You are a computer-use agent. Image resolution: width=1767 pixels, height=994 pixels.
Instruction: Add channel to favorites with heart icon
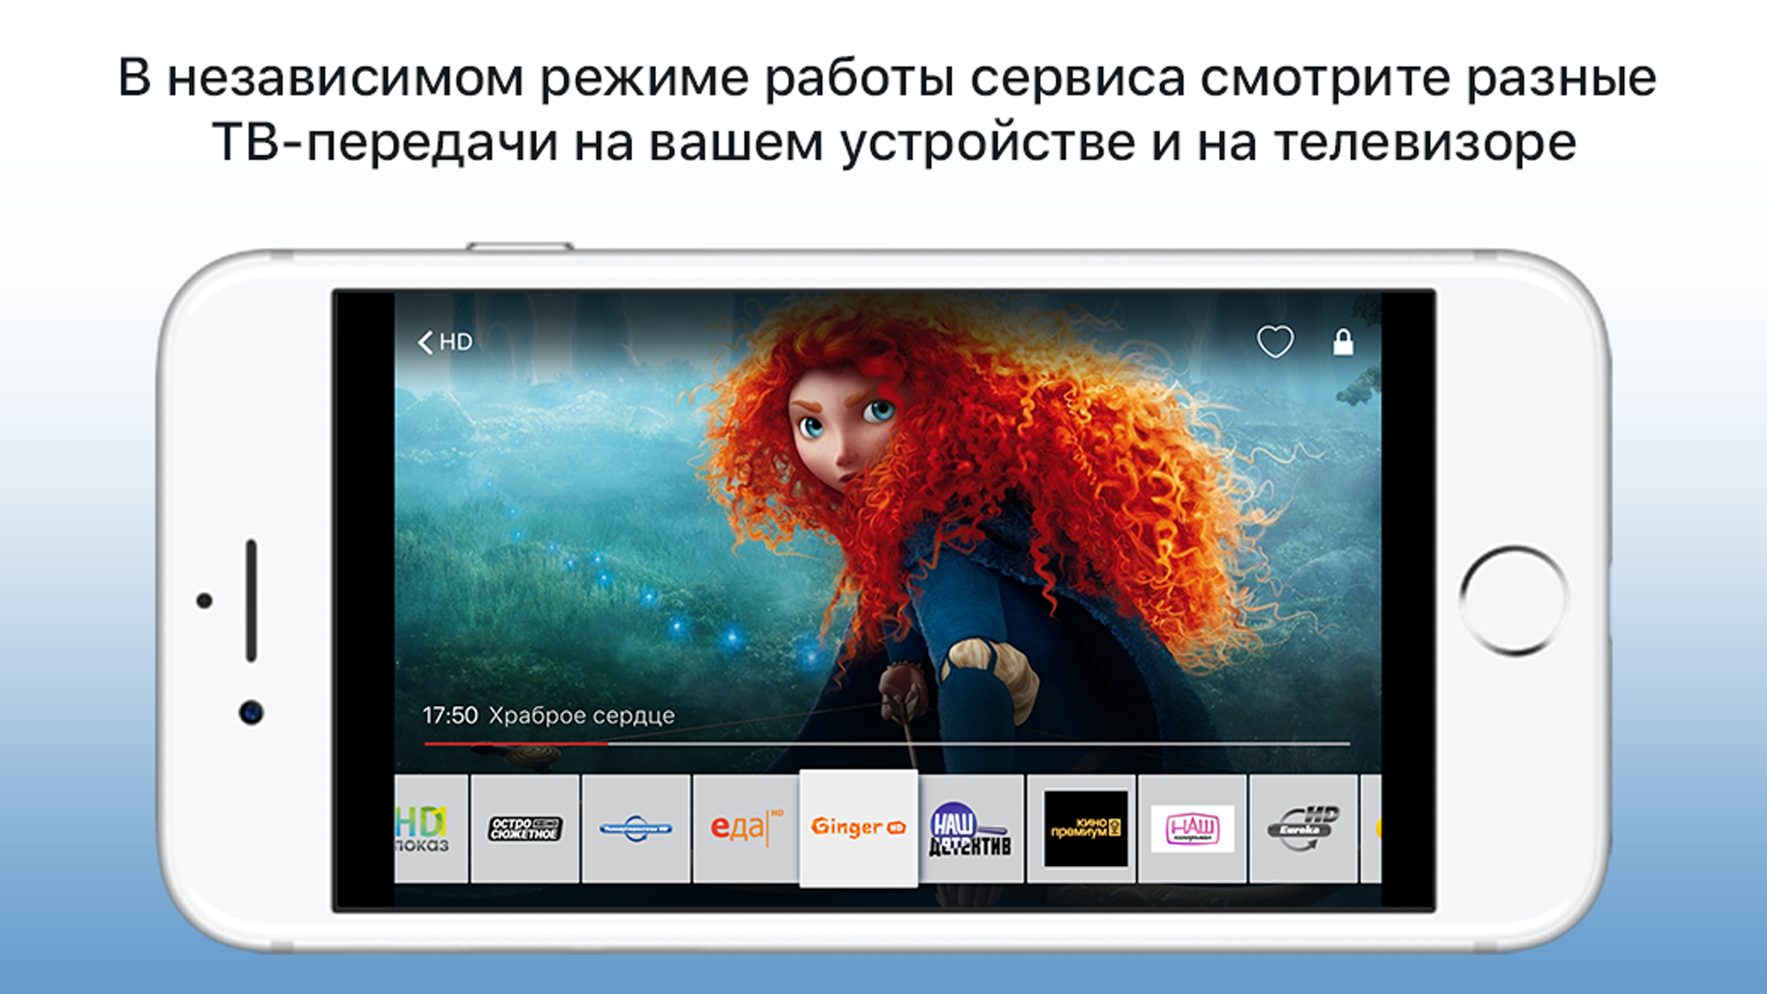1275,342
